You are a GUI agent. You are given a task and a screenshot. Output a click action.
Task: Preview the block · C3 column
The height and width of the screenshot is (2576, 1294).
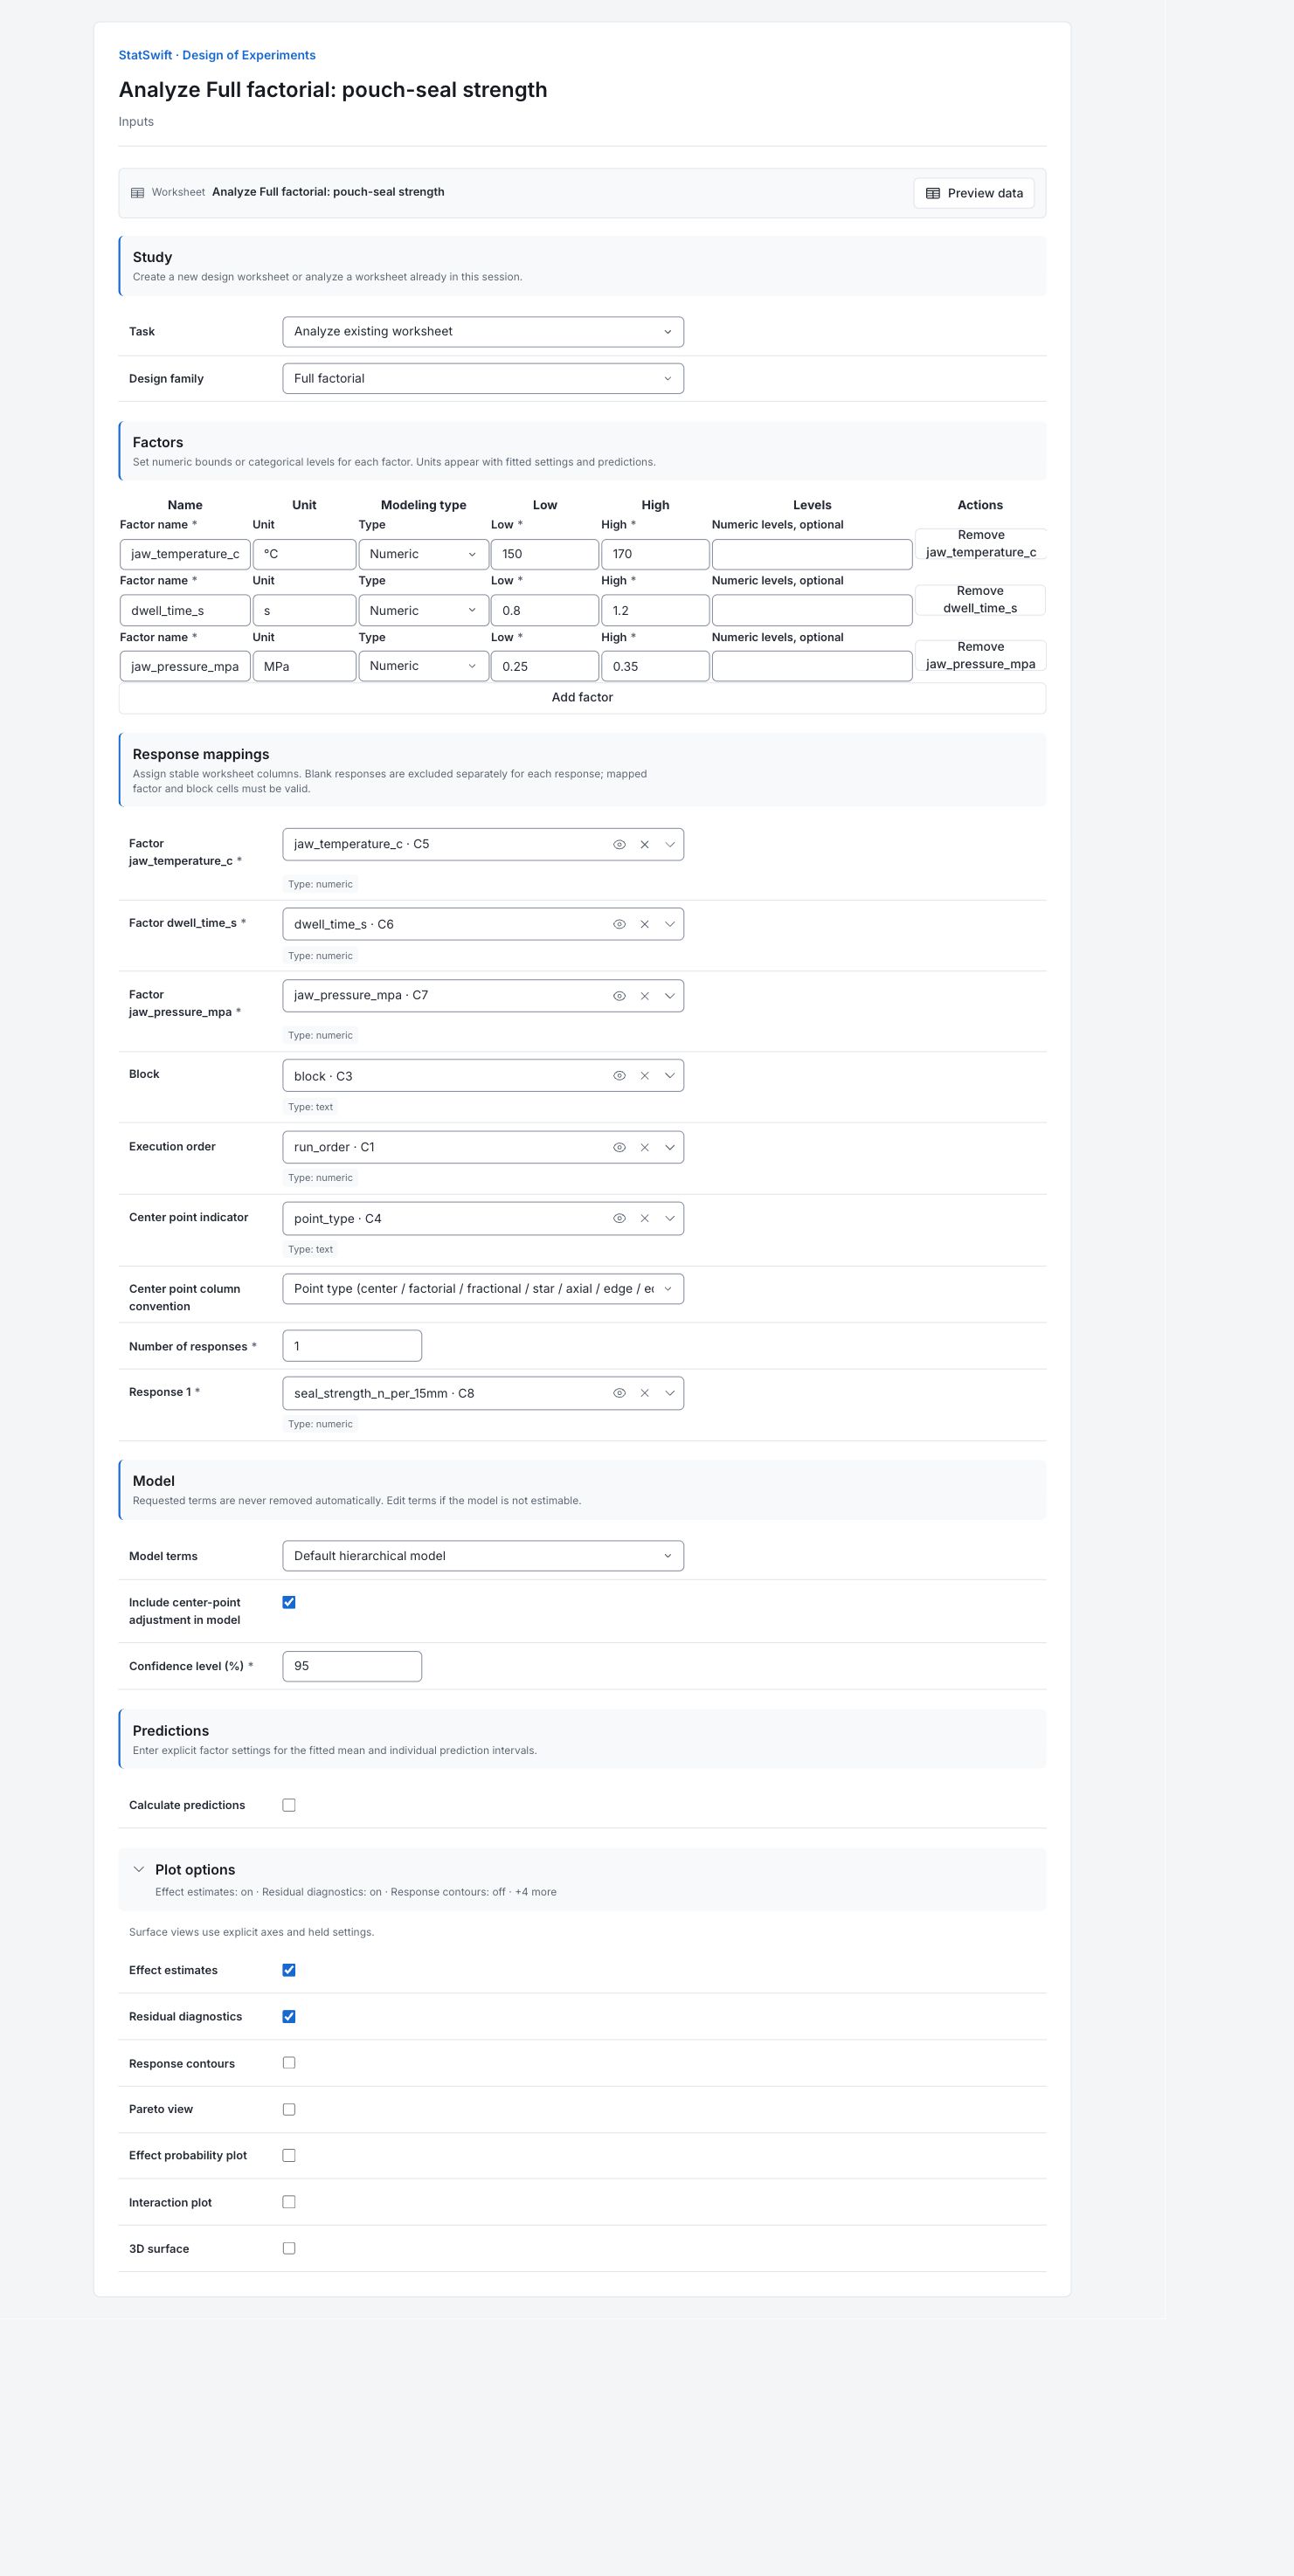click(x=619, y=1076)
